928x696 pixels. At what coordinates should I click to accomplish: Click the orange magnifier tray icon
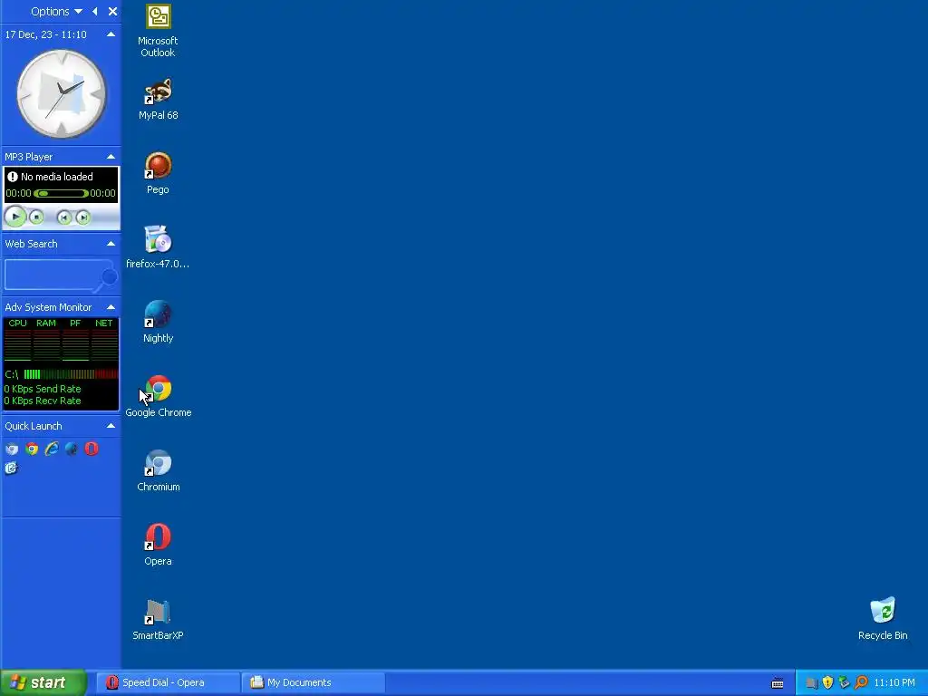(x=861, y=682)
